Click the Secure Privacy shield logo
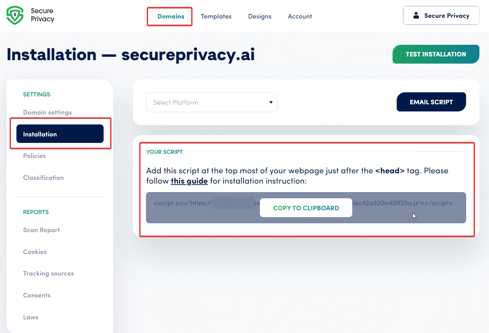The image size is (489, 333). [x=14, y=15]
